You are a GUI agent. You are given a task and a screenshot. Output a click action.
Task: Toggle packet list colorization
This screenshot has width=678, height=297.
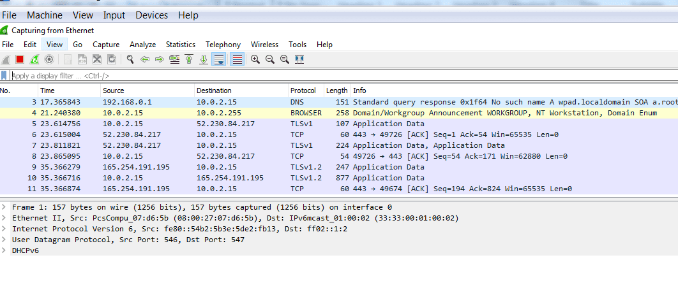point(236,59)
